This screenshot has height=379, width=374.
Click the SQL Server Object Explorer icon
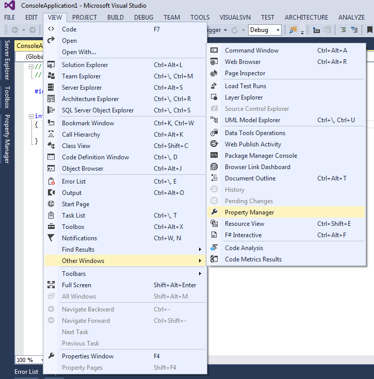click(x=51, y=110)
